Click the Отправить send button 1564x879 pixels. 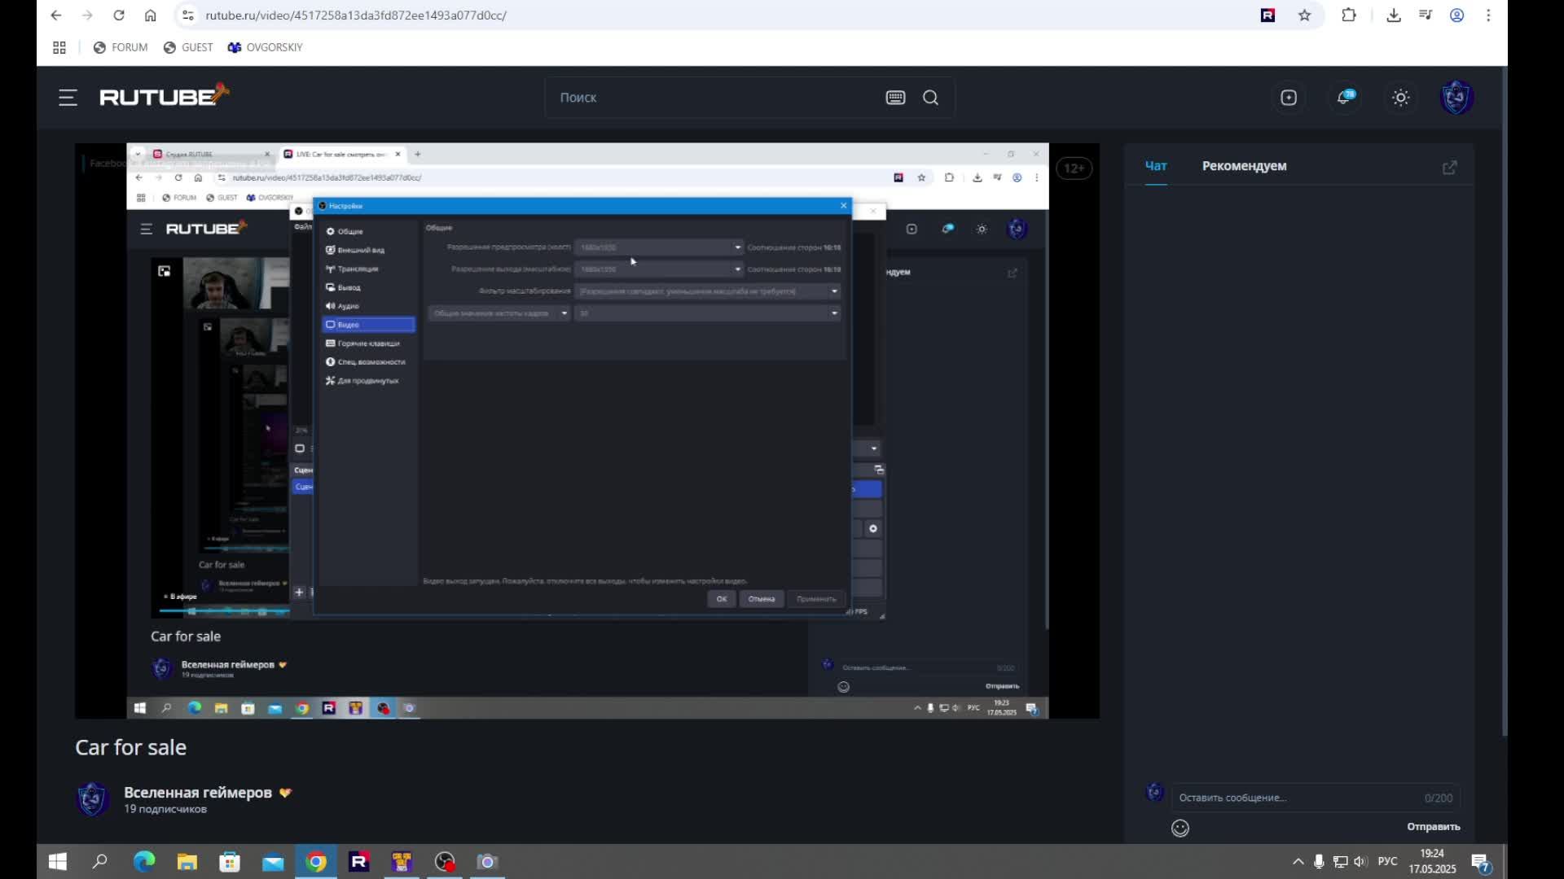[1433, 826]
